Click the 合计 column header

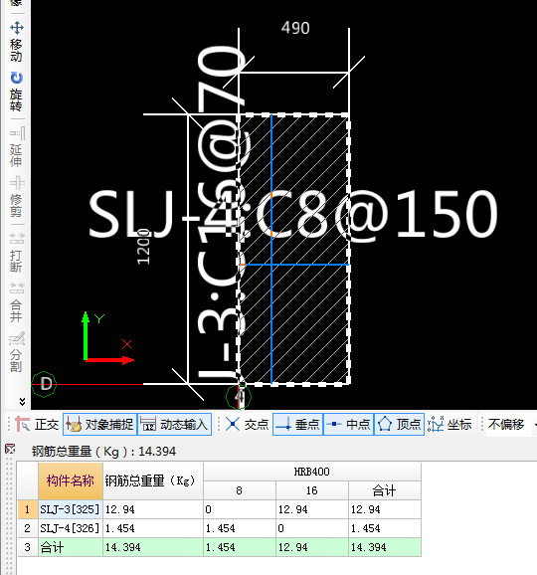[x=384, y=490]
